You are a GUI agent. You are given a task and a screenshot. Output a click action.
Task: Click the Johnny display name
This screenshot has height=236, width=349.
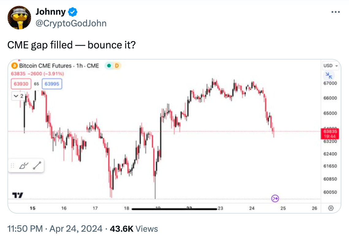(51, 12)
